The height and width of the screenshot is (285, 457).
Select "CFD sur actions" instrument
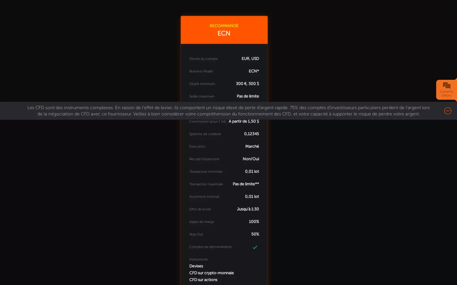pos(203,280)
